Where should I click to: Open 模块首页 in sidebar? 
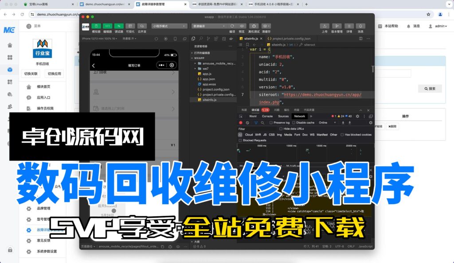(43, 87)
